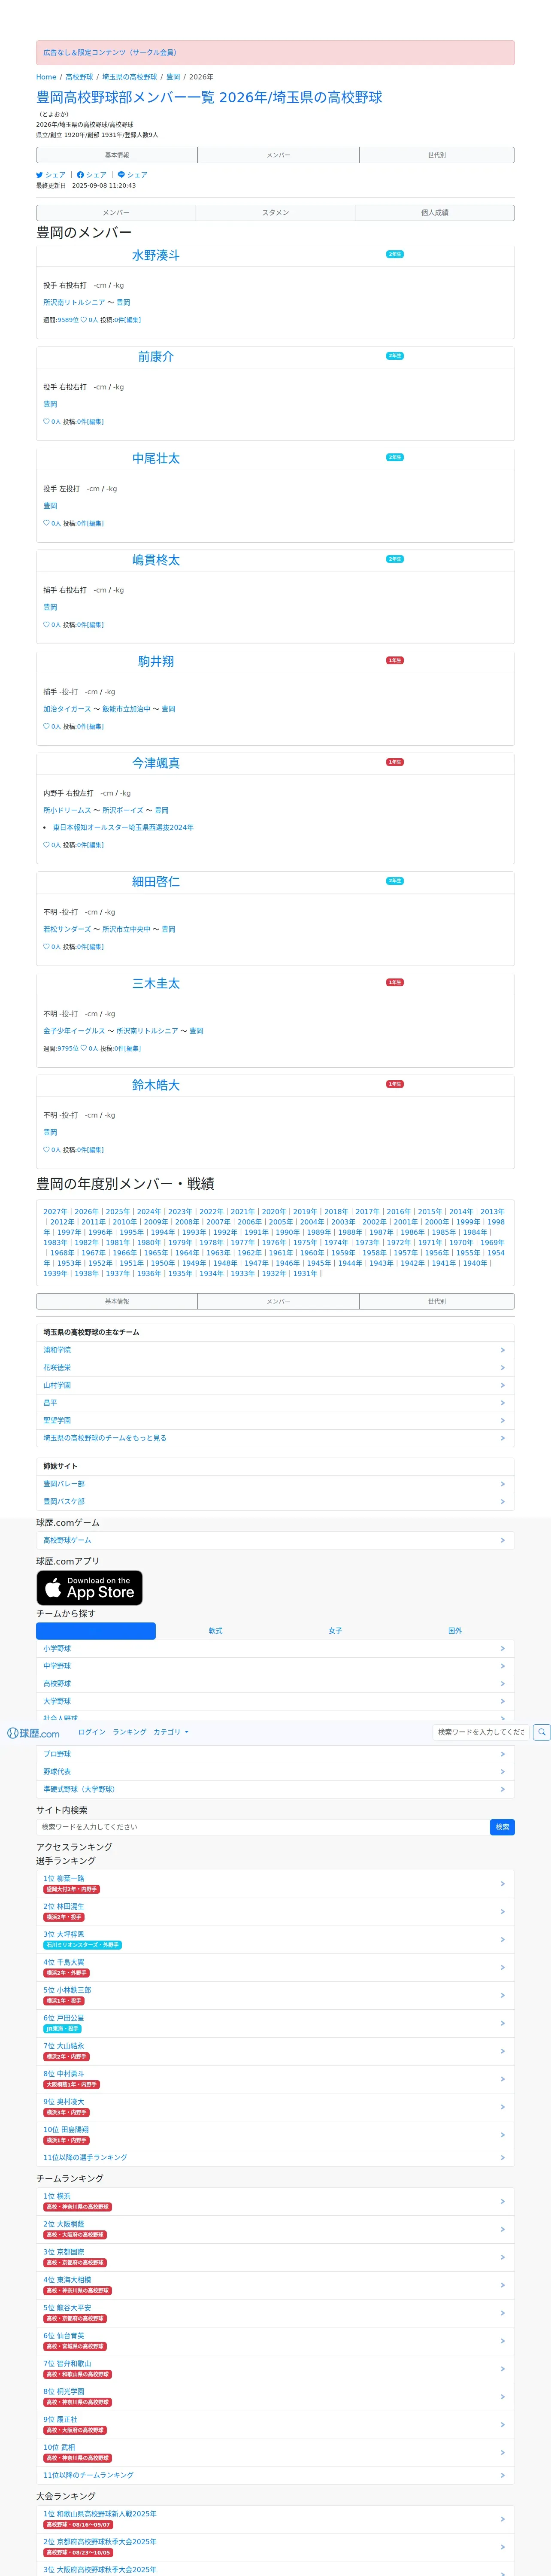
Task: Focus the navbar search word input
Action: (481, 1732)
